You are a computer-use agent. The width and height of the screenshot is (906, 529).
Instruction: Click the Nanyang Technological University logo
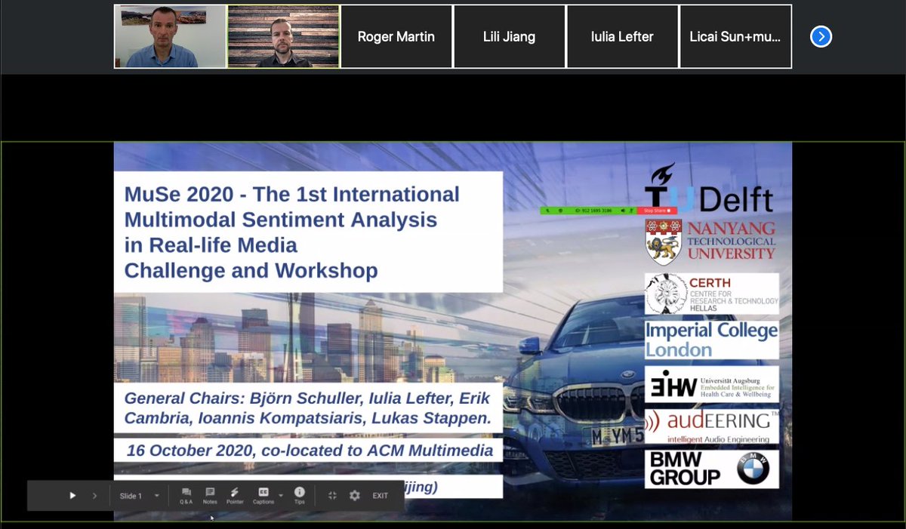pos(710,242)
